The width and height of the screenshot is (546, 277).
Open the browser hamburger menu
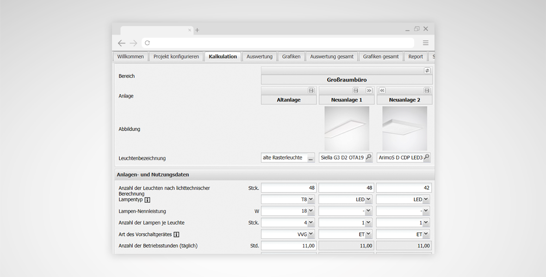pyautogui.click(x=426, y=43)
